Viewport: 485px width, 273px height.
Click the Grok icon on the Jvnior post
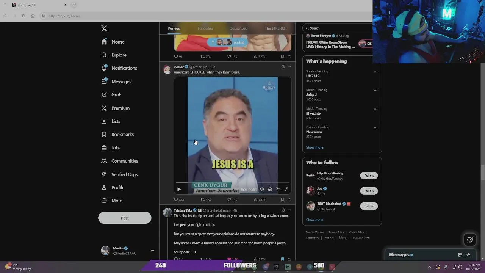[283, 67]
